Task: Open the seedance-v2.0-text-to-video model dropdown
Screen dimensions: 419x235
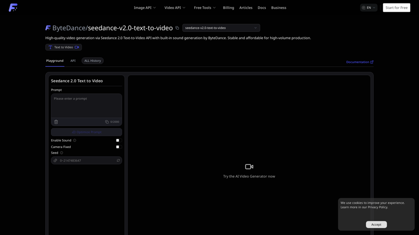Action: point(221,28)
